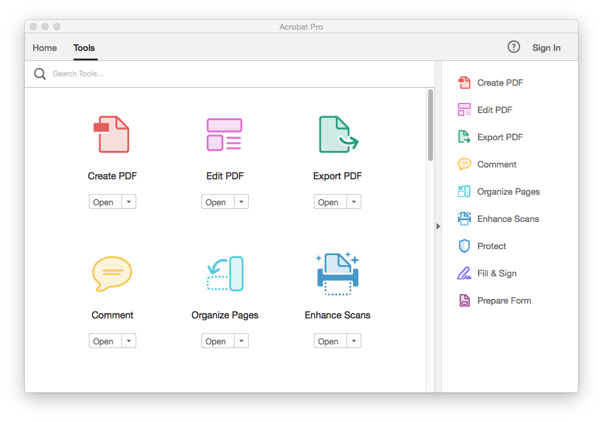Collapse the right panel using the arrow

tap(438, 226)
